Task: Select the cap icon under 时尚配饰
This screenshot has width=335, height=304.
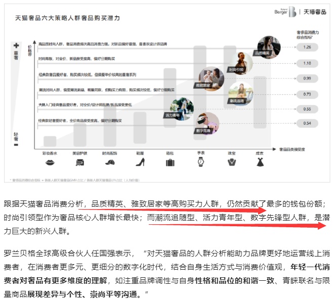Action: click(110, 163)
